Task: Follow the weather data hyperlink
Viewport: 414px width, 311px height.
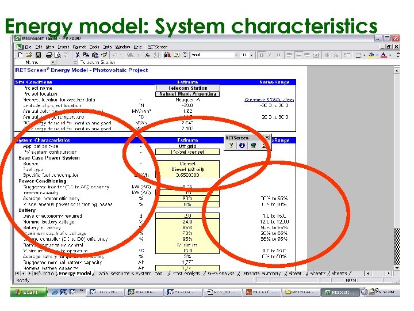Action: (269, 100)
